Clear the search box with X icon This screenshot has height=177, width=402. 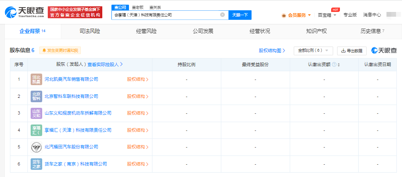point(222,15)
